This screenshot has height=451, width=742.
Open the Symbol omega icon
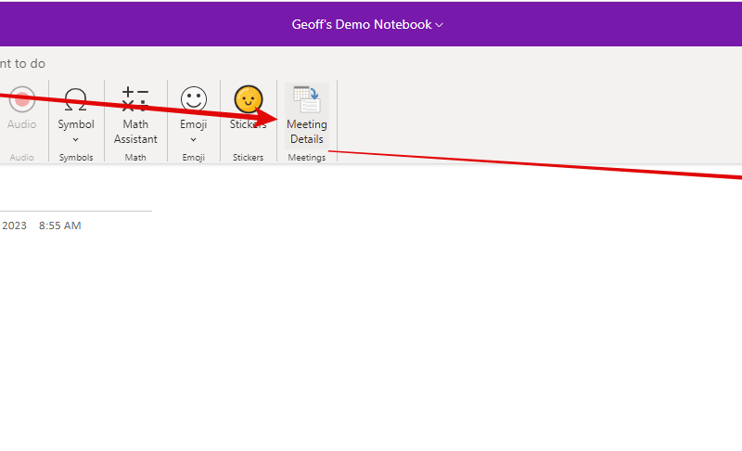pyautogui.click(x=76, y=99)
